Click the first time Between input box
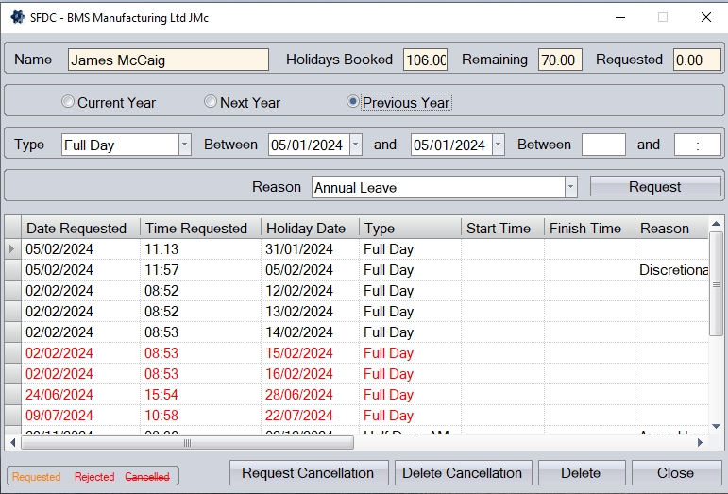This screenshot has height=494, width=728. [x=603, y=145]
